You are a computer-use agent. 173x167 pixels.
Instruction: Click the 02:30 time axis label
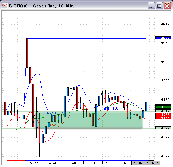click(x=108, y=163)
